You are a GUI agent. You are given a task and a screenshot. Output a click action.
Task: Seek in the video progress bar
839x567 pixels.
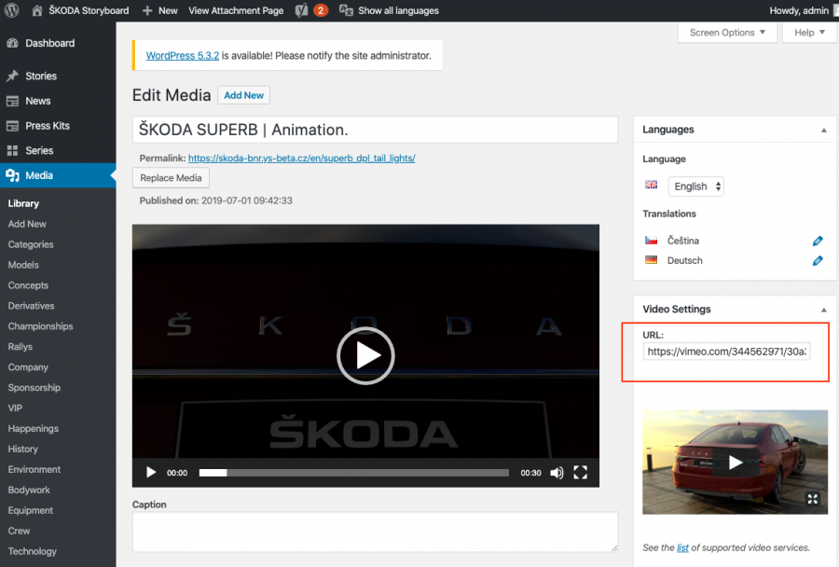(x=353, y=473)
